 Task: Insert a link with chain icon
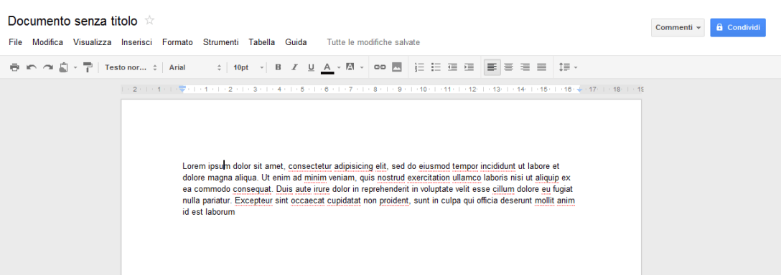[x=380, y=67]
